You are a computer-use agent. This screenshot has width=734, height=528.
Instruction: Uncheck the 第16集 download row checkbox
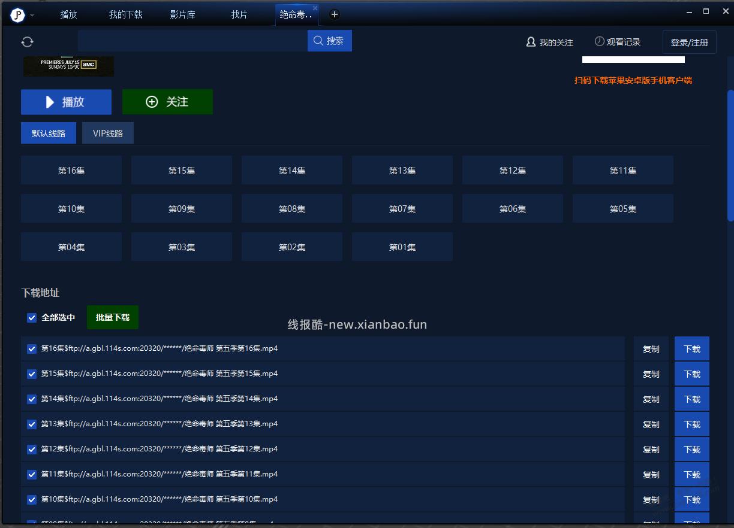pos(32,349)
